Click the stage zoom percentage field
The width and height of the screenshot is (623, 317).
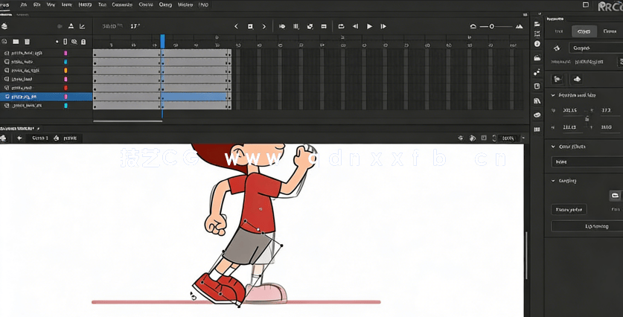(x=508, y=138)
